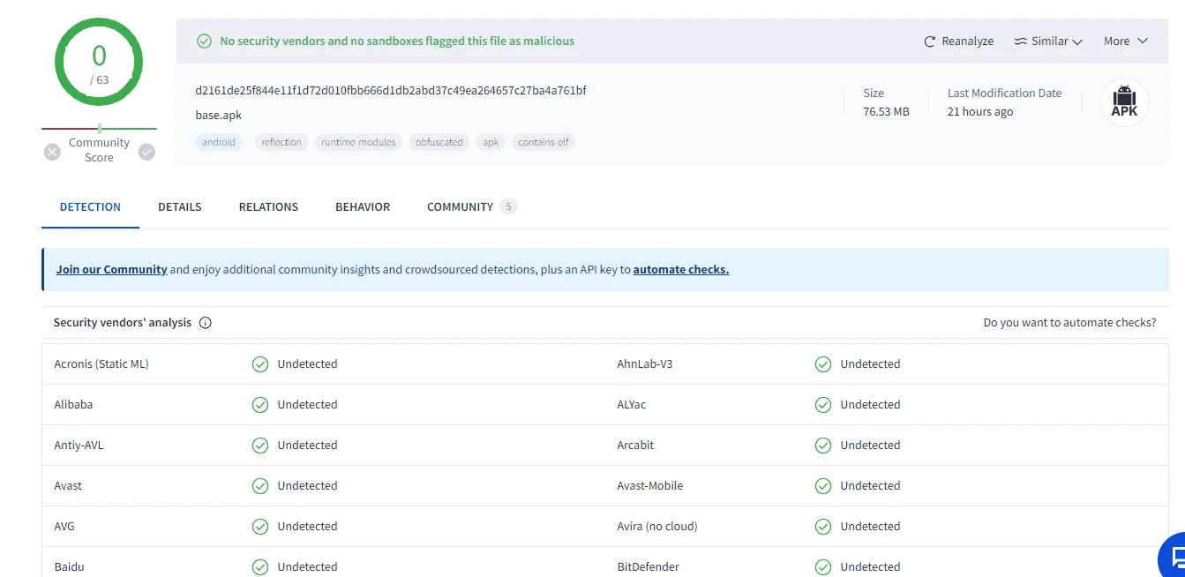Click the contains-elf tag
Viewport: 1185px width, 577px height.
544,142
